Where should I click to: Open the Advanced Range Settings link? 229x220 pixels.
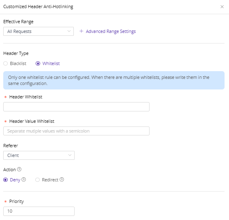pos(111,31)
